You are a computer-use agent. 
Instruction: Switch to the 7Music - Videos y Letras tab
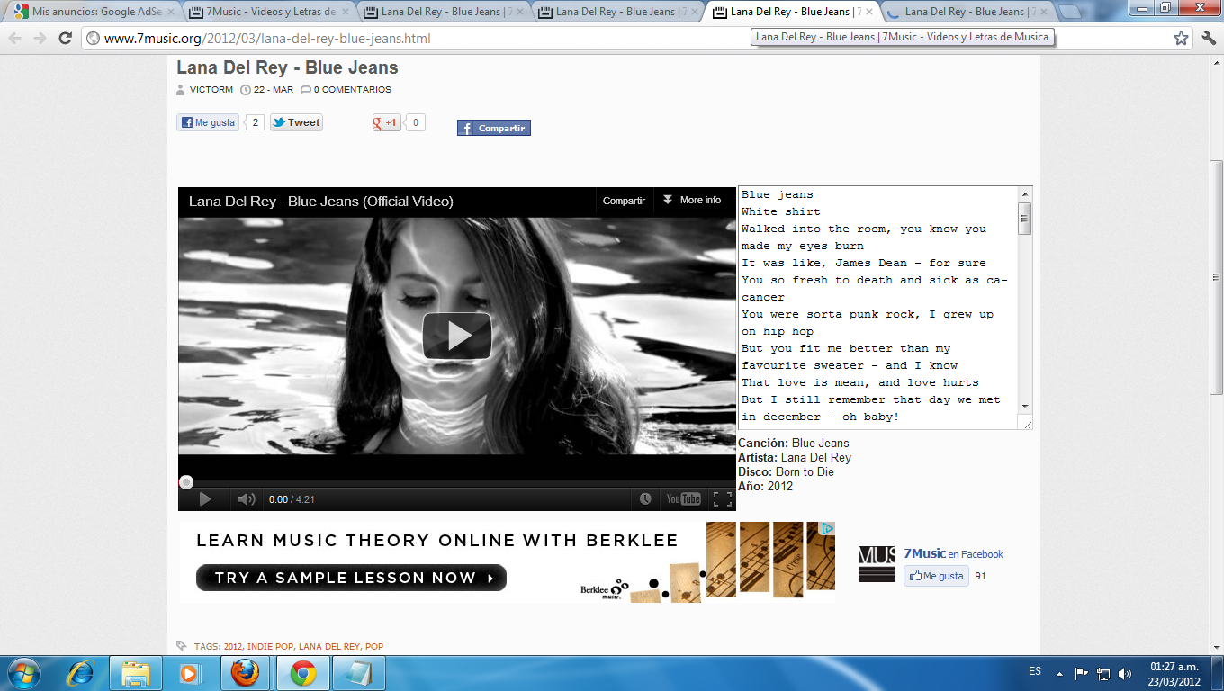[x=268, y=12]
